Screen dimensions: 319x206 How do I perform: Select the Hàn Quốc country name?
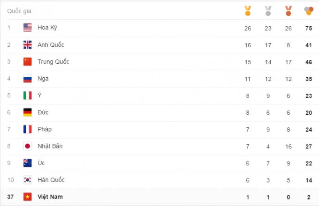pyautogui.click(x=51, y=180)
